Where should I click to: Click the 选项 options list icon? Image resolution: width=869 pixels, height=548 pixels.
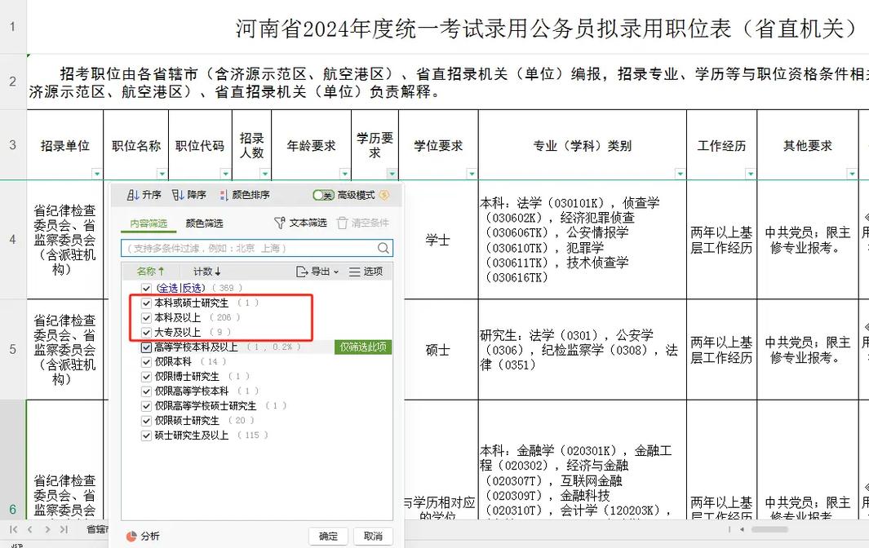[355, 272]
